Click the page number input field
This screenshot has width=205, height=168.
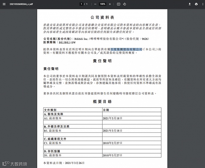(81, 4)
